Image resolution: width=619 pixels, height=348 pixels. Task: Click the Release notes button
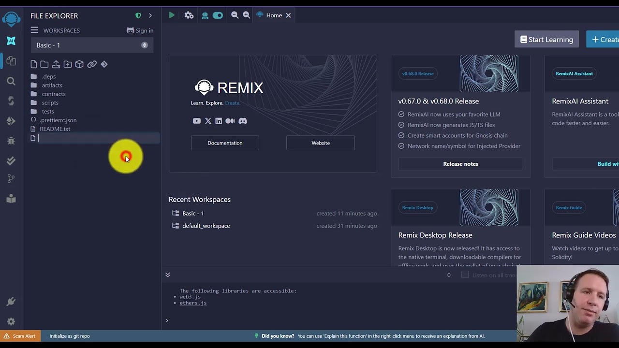(x=460, y=164)
